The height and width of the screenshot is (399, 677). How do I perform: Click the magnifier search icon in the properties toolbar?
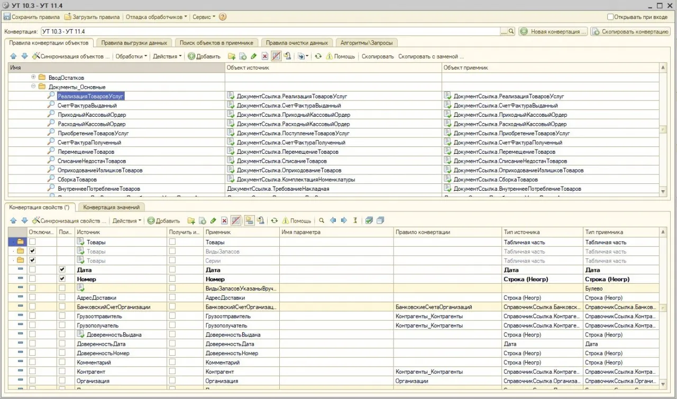(x=322, y=221)
